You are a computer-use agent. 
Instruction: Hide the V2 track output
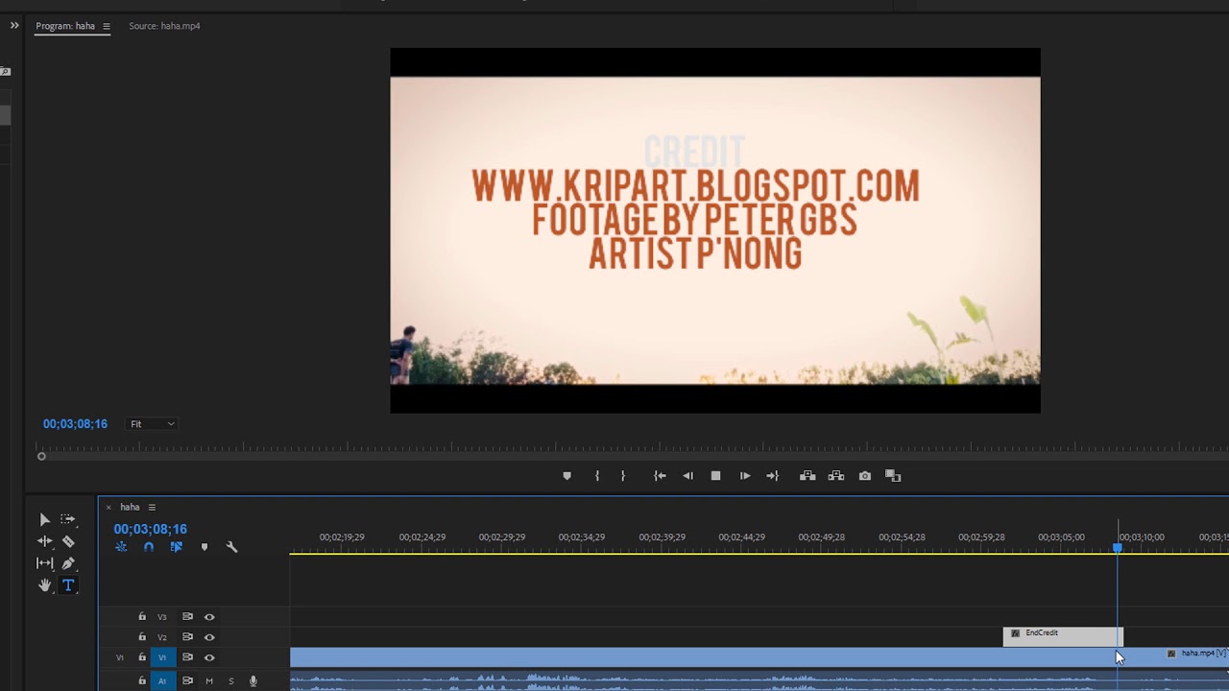pyautogui.click(x=209, y=637)
